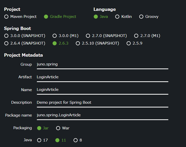Select Maven Project radio button
This screenshot has width=186, height=147.
coord(6,17)
